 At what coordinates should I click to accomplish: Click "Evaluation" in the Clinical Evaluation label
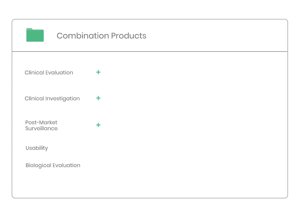point(59,72)
